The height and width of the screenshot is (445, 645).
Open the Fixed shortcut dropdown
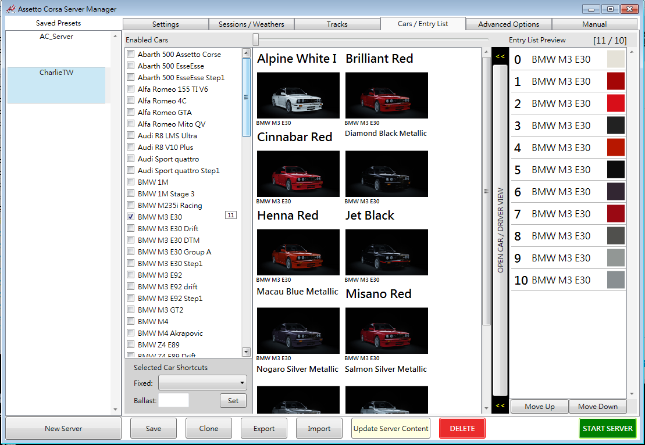202,383
